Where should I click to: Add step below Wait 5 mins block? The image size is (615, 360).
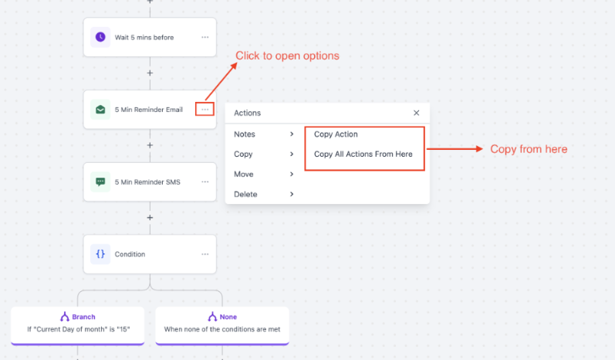point(150,73)
